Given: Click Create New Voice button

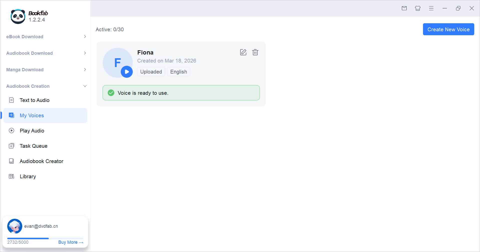Looking at the screenshot, I should [448, 29].
